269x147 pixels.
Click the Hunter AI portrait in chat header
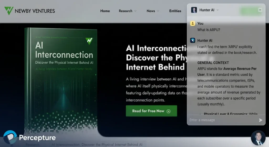(x=194, y=10)
